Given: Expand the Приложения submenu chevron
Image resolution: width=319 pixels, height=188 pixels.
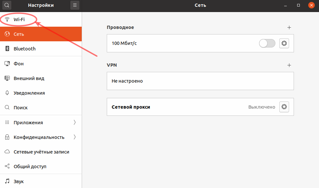Looking at the screenshot, I should (75, 123).
